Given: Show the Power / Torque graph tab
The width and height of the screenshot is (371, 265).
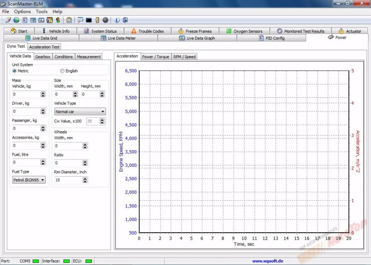Looking at the screenshot, I should pyautogui.click(x=155, y=56).
